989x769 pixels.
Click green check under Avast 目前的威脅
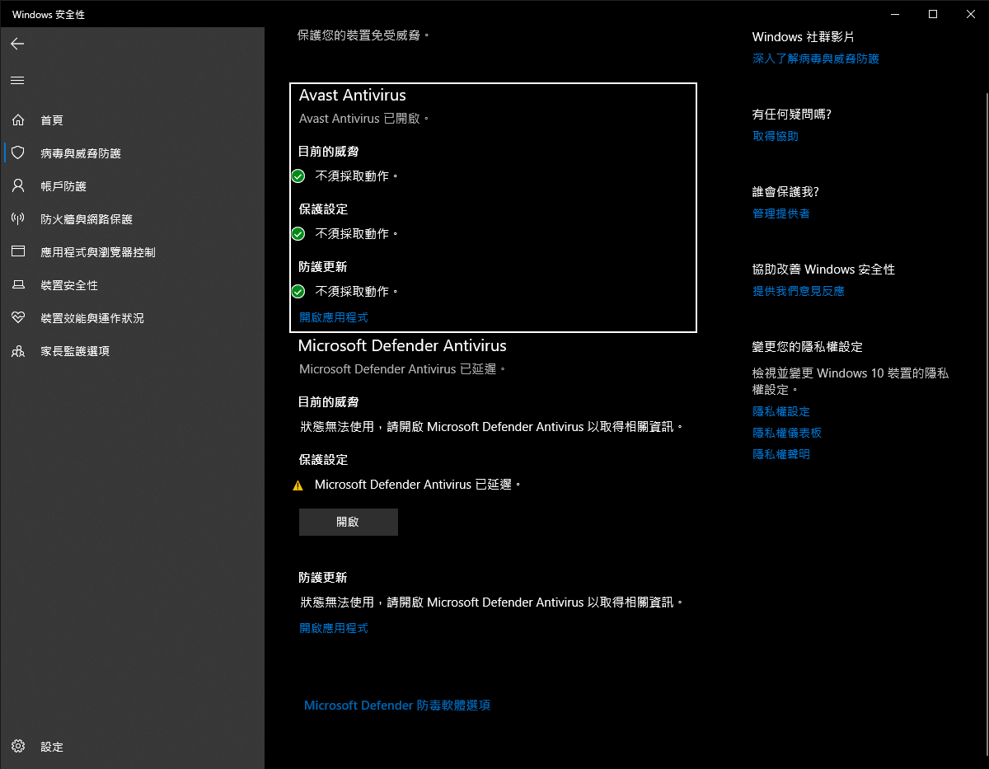(x=298, y=176)
